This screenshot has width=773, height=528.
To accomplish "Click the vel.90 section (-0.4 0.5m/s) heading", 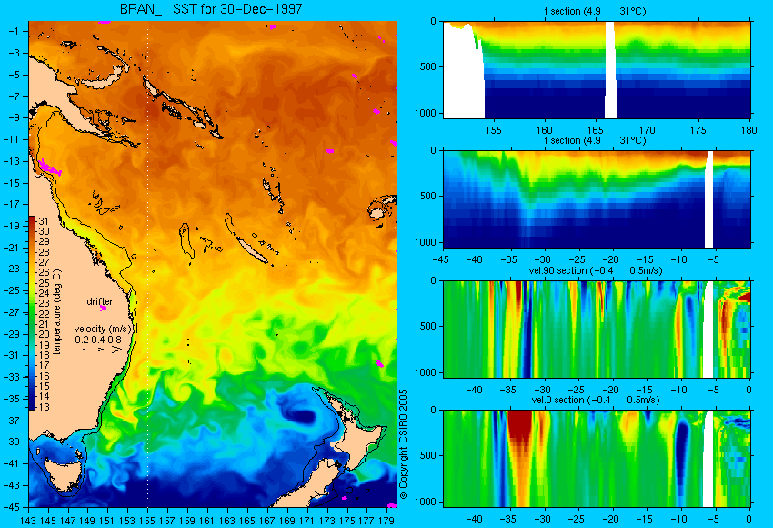I will pos(595,270).
